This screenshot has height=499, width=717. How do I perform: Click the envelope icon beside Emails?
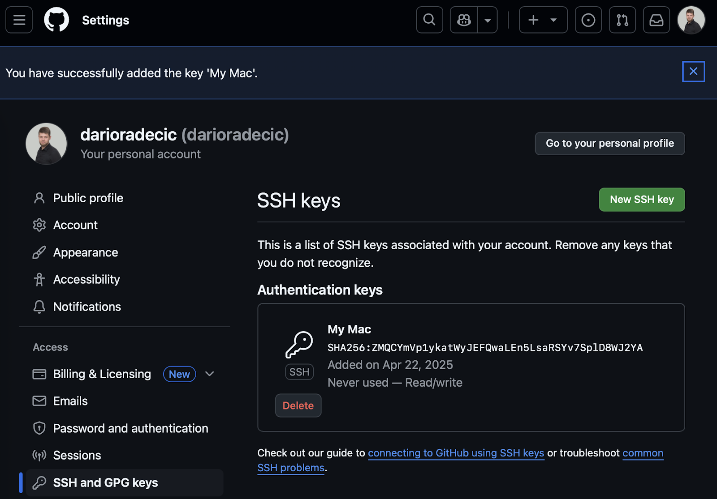click(39, 401)
